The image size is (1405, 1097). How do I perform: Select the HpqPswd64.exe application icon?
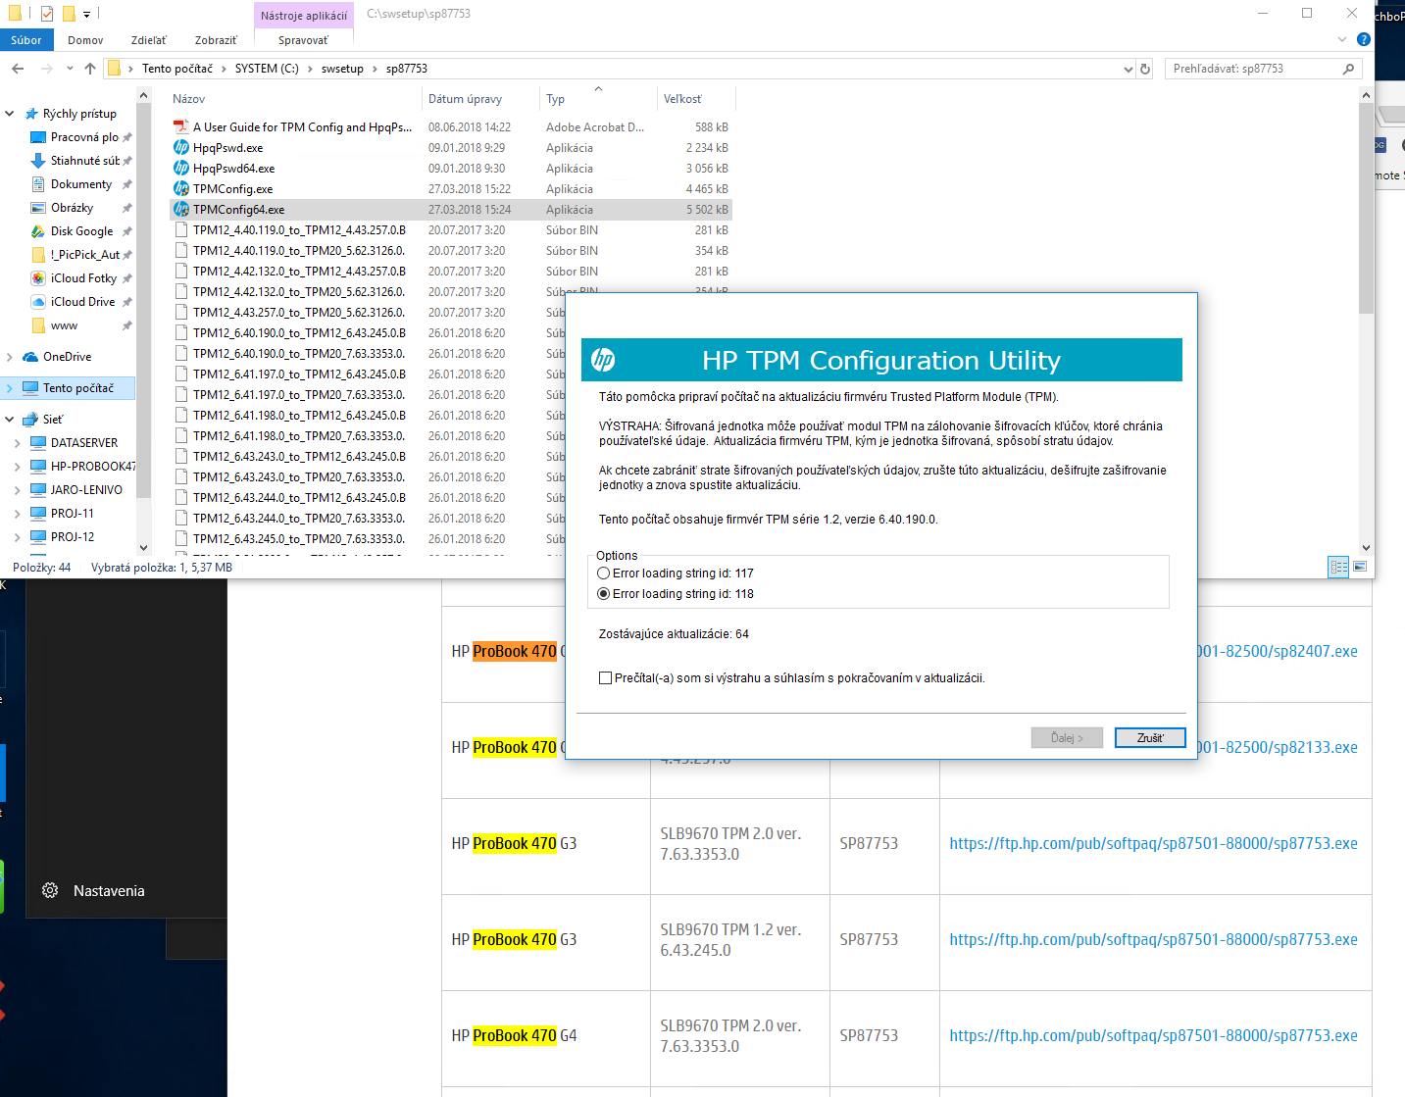[x=181, y=169]
